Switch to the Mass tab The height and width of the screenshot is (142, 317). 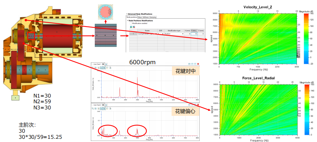pos(140,17)
